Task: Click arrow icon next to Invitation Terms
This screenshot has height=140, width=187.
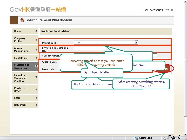Action: [36, 77]
